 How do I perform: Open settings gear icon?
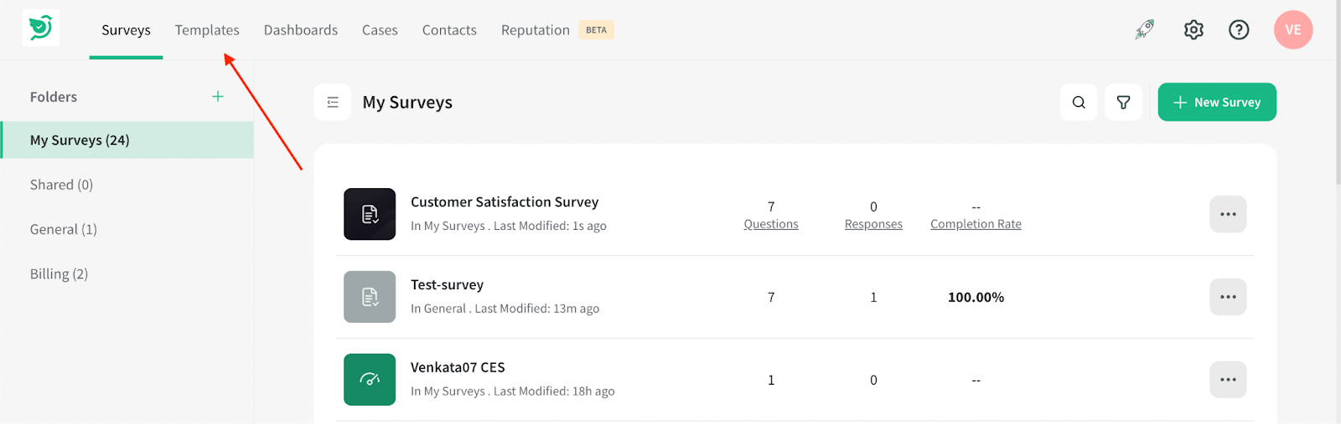click(1193, 30)
